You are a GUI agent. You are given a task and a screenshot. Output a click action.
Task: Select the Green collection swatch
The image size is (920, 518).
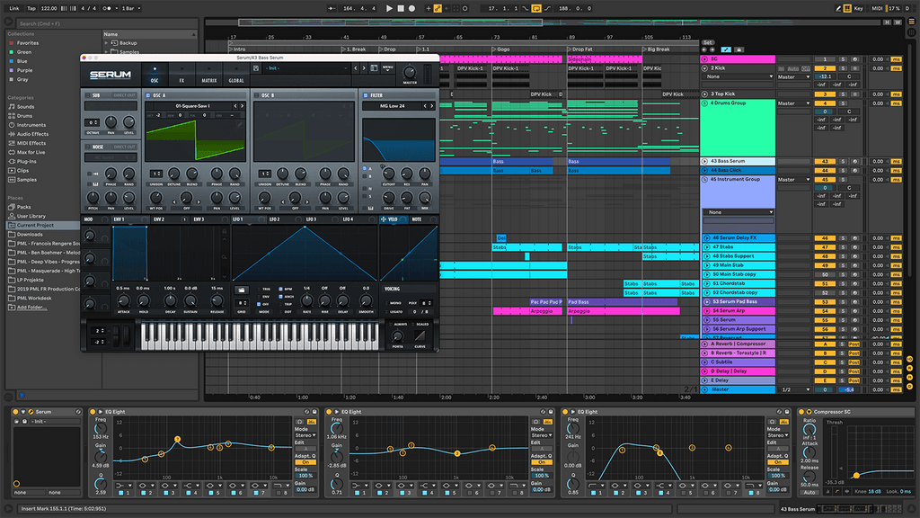(x=11, y=52)
